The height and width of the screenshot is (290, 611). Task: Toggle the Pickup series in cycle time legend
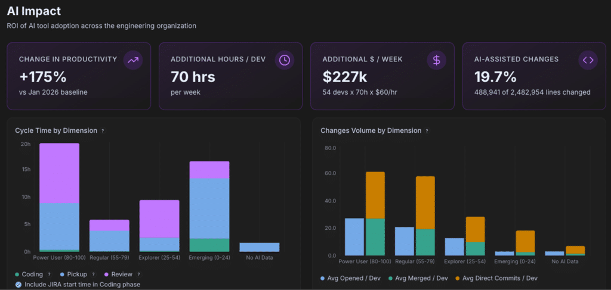[72, 275]
